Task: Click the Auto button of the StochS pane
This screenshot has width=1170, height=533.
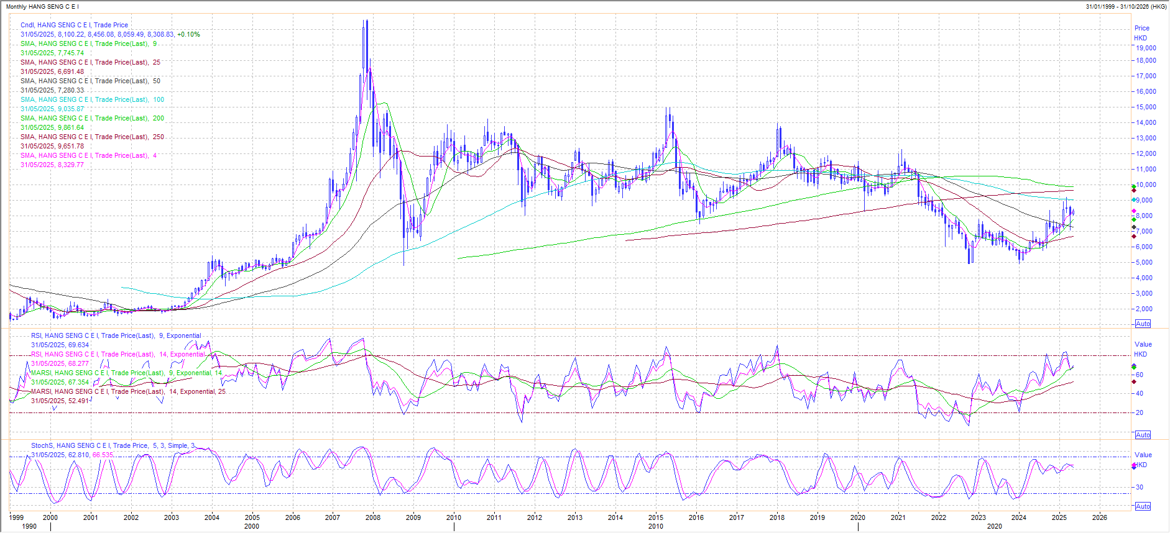Action: pos(1143,506)
